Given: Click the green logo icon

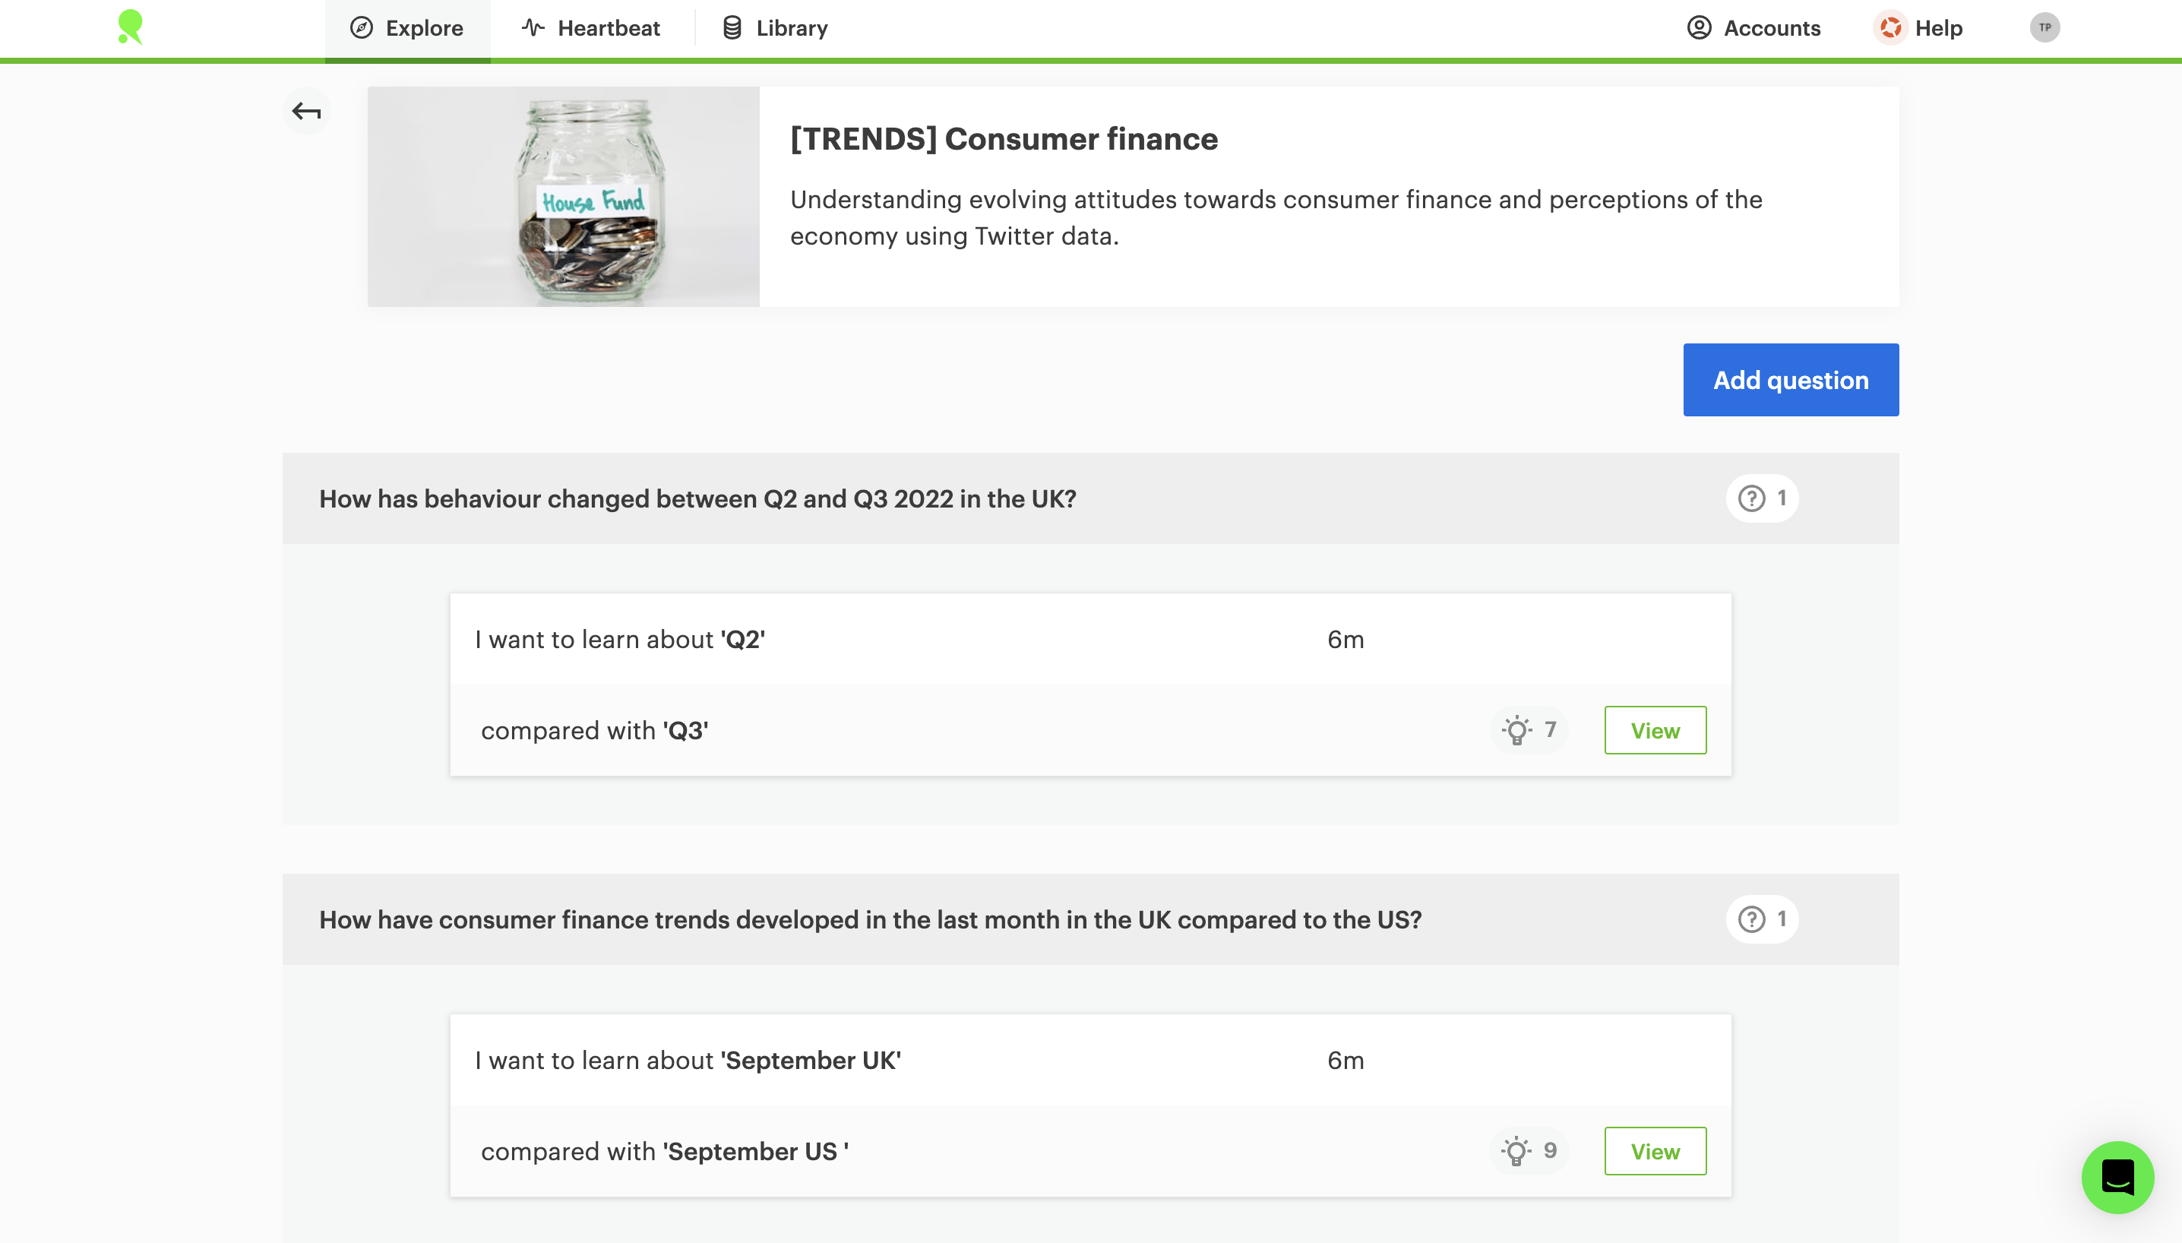Looking at the screenshot, I should [x=131, y=27].
